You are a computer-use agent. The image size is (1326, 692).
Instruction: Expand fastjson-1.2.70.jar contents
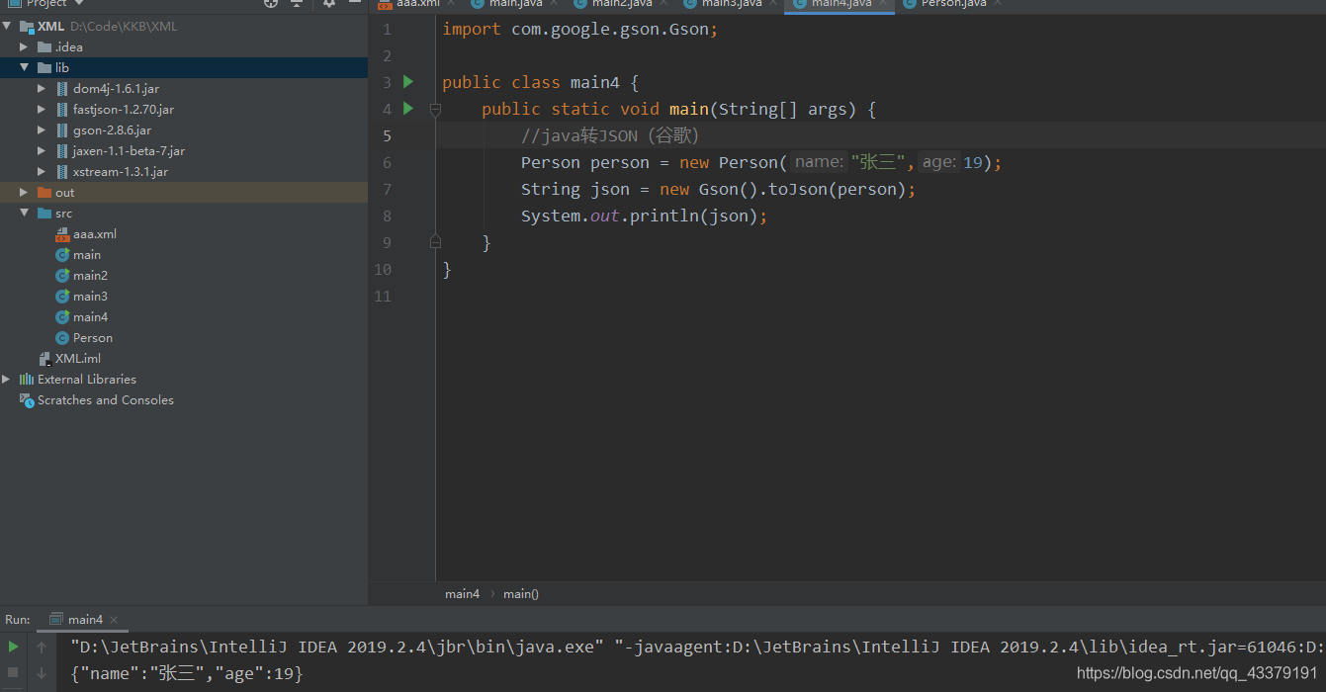click(x=42, y=110)
